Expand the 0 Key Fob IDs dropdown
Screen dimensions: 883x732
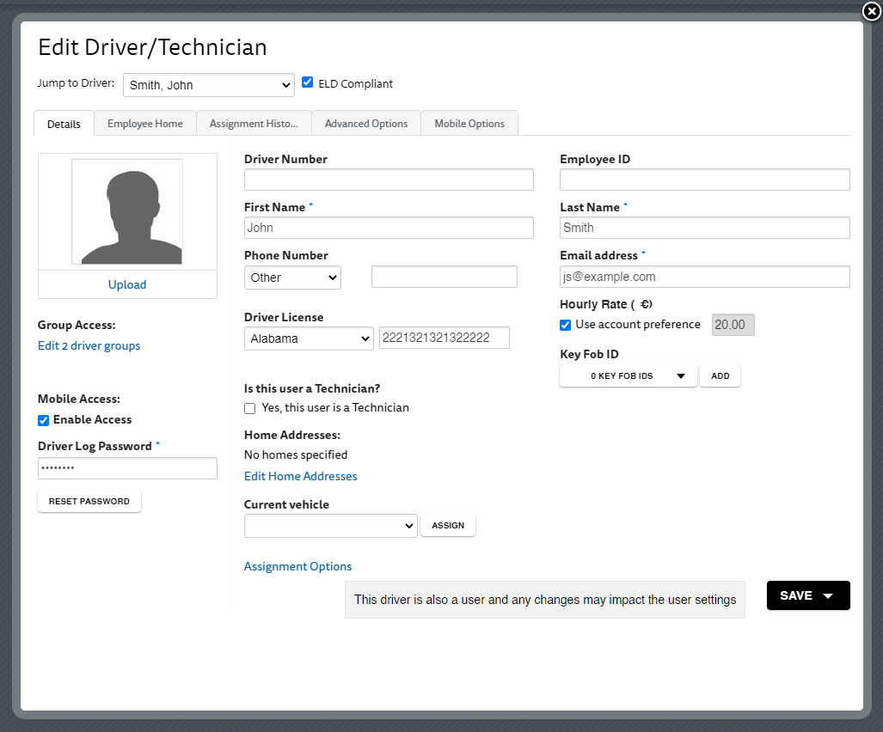click(628, 376)
